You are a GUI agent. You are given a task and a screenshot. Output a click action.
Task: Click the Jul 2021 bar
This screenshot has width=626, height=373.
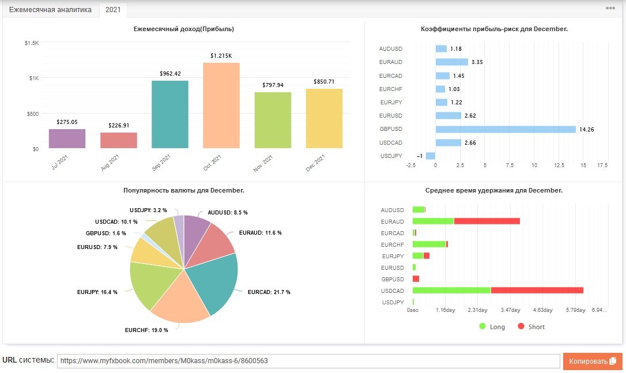pos(67,138)
